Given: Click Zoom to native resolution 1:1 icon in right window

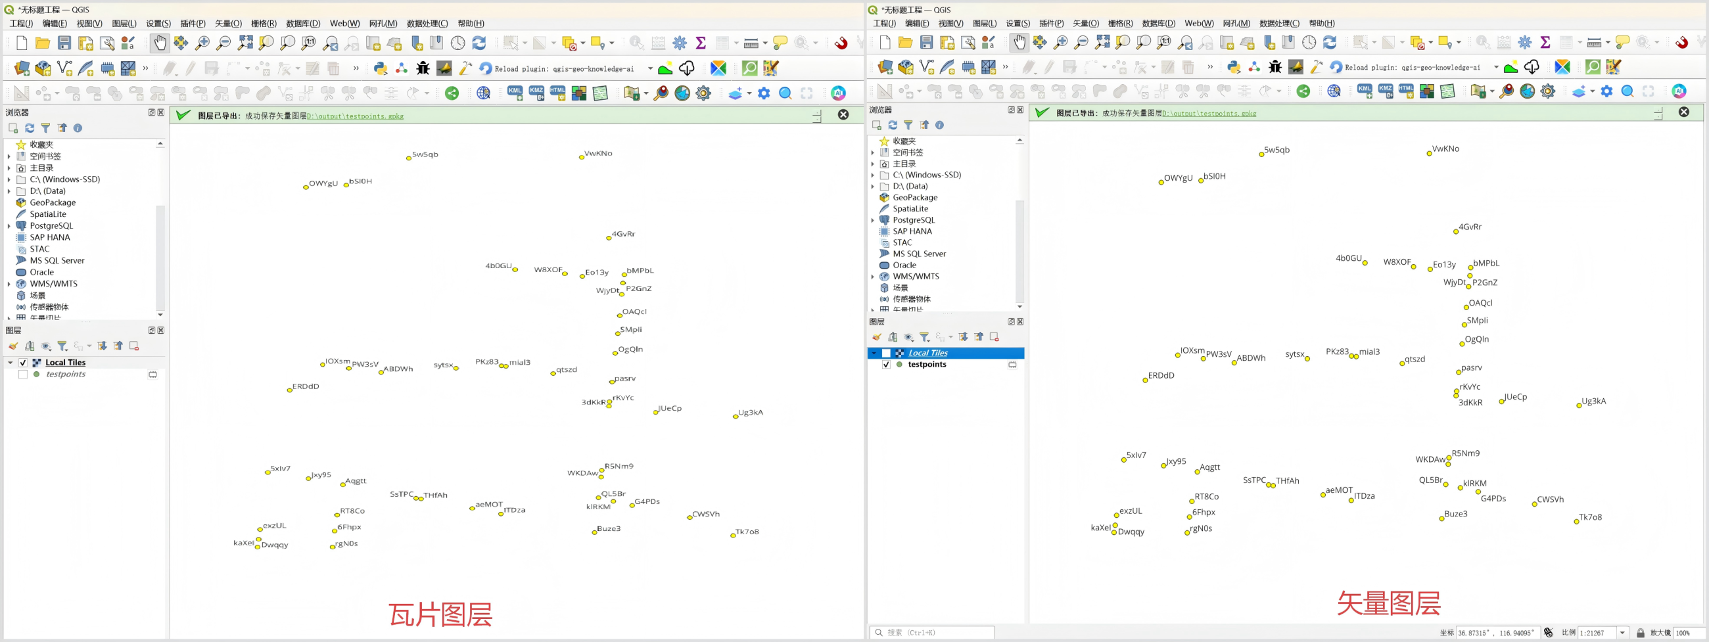Looking at the screenshot, I should pyautogui.click(x=1163, y=43).
